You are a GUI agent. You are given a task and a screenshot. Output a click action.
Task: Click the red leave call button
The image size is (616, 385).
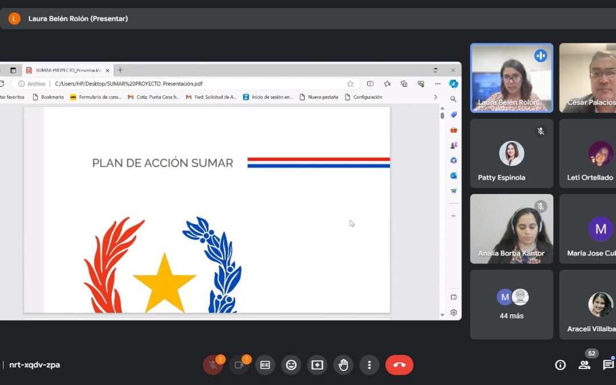399,365
